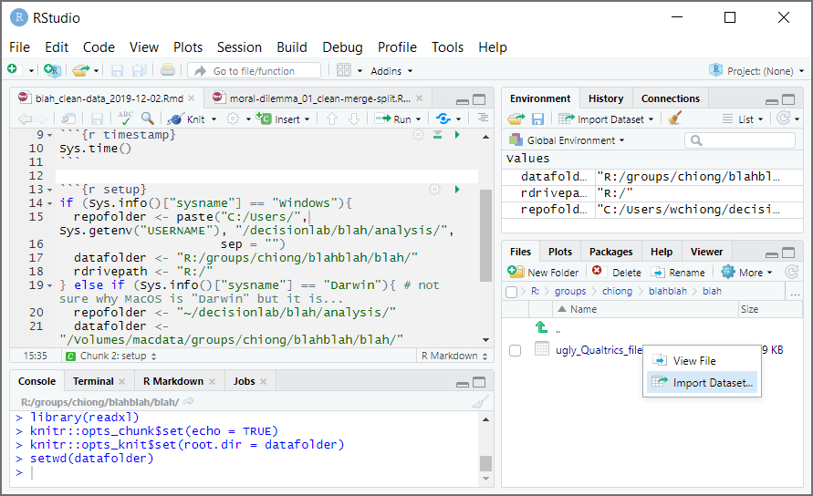Open Addins dropdown
The height and width of the screenshot is (496, 813).
pyautogui.click(x=391, y=71)
